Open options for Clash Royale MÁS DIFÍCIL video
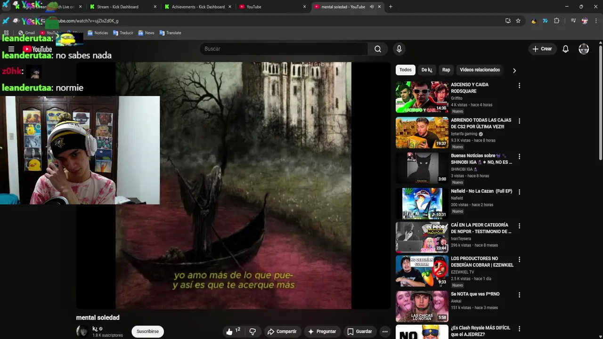The image size is (603, 339). click(x=519, y=329)
